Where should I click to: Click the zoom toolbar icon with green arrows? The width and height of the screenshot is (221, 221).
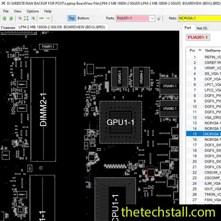tap(33, 18)
